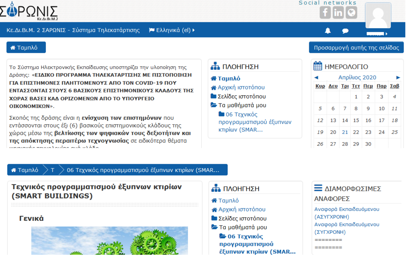Viewport: 416px width, 262px height.
Task: Go to next month in calendar
Action: [x=398, y=78]
